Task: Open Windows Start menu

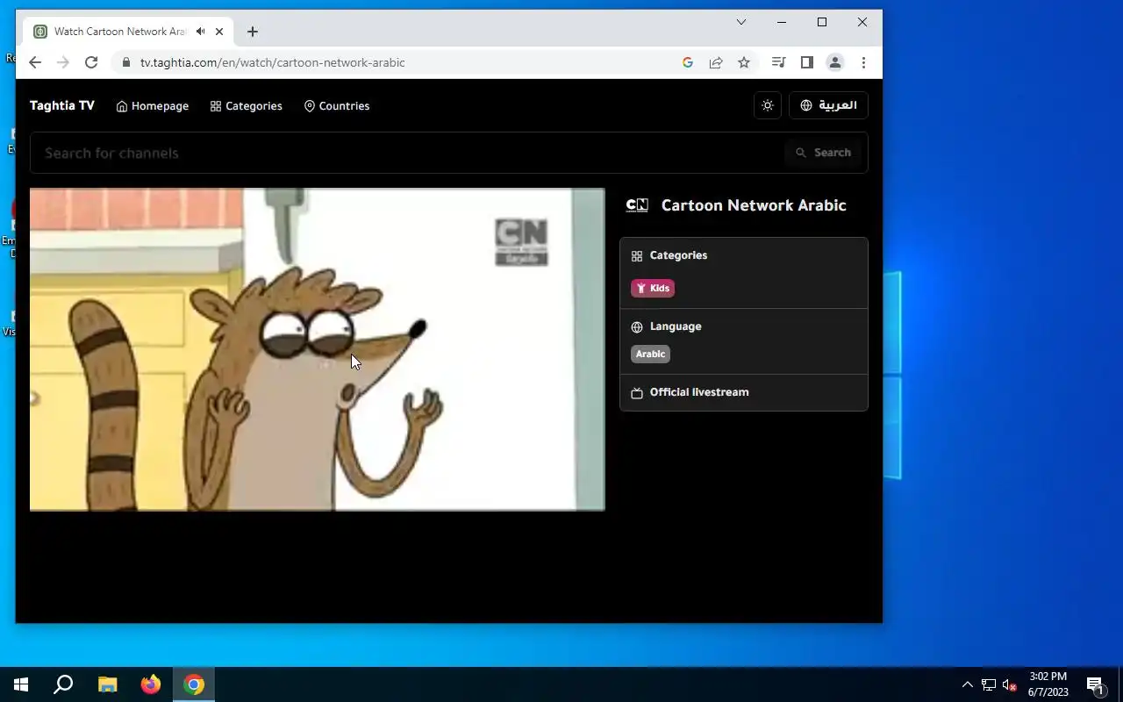Action: pyautogui.click(x=21, y=684)
